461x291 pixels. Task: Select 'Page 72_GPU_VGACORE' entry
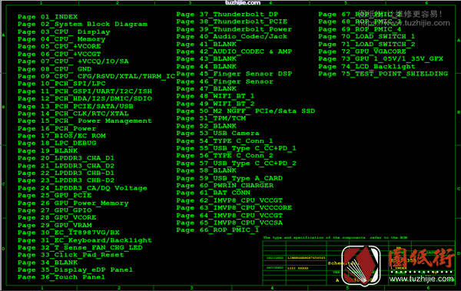pos(362,51)
